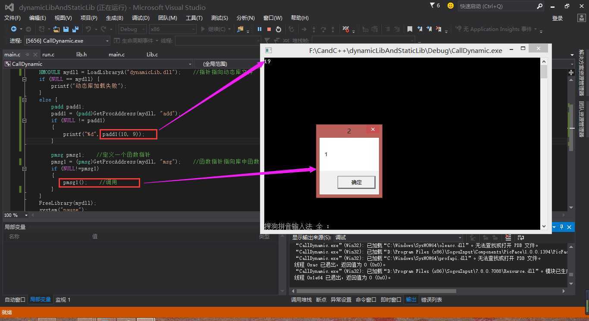Switch to the 错误列表 tab
The width and height of the screenshot is (589, 321).
(432, 299)
